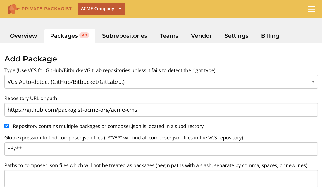
Task: Click the excluded composer.json paths textarea
Action: [x=161, y=179]
